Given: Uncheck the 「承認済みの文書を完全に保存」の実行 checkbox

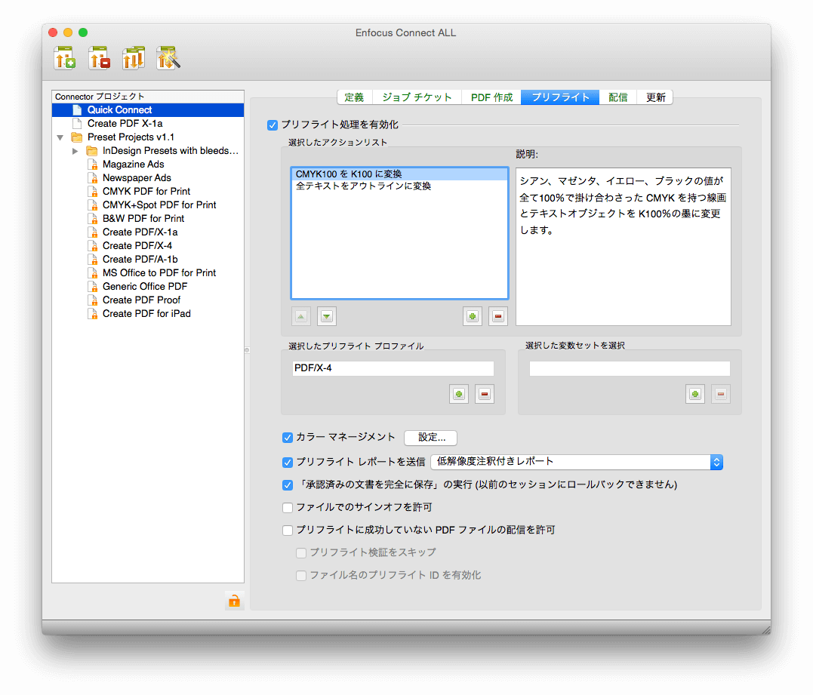Looking at the screenshot, I should click(288, 485).
